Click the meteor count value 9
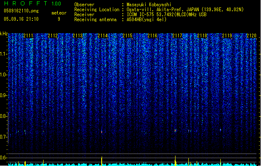Image resolution: width=261 pixels, height=166 pixels. click(x=59, y=19)
